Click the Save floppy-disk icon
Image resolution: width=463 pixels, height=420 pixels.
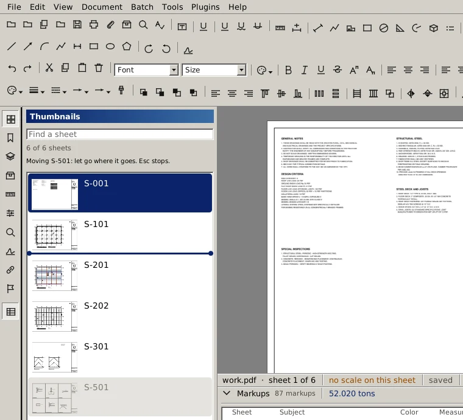click(77, 24)
